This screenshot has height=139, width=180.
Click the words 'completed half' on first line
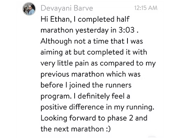pyautogui.click(x=104, y=19)
